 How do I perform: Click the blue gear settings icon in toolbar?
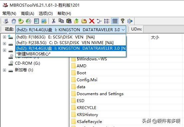[x=14, y=21]
